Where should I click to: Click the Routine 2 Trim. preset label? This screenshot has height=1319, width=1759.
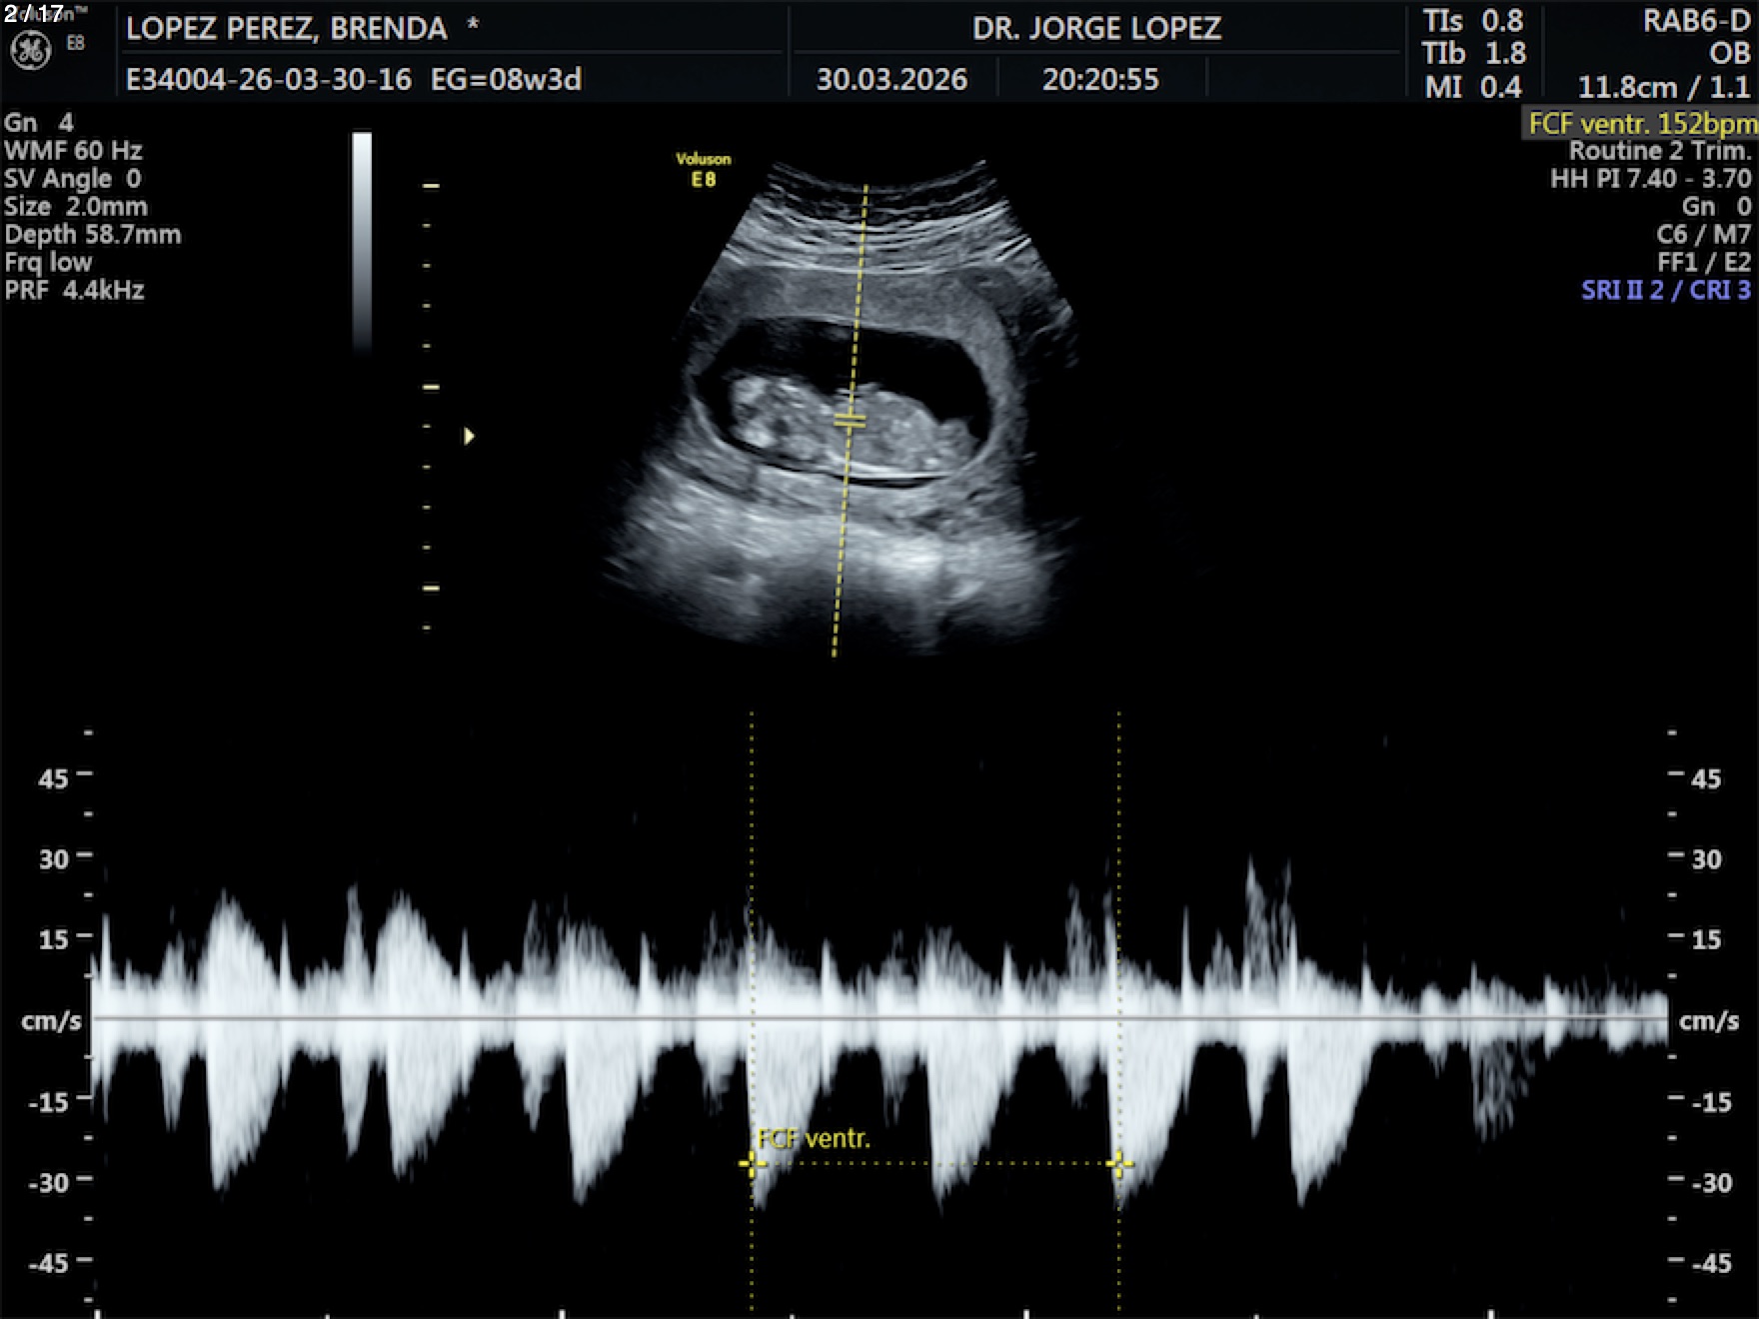coord(1659,151)
